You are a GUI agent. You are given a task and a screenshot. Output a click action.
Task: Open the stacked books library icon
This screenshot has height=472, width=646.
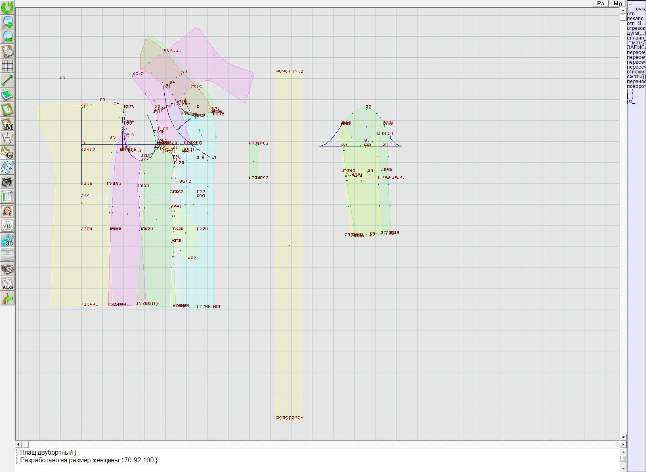[x=7, y=269]
